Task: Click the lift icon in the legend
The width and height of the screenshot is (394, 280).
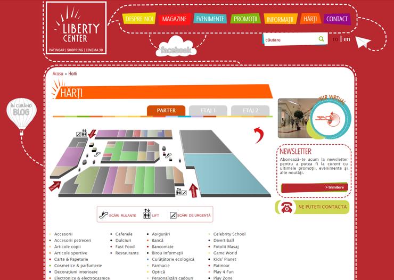Action: pyautogui.click(x=147, y=213)
